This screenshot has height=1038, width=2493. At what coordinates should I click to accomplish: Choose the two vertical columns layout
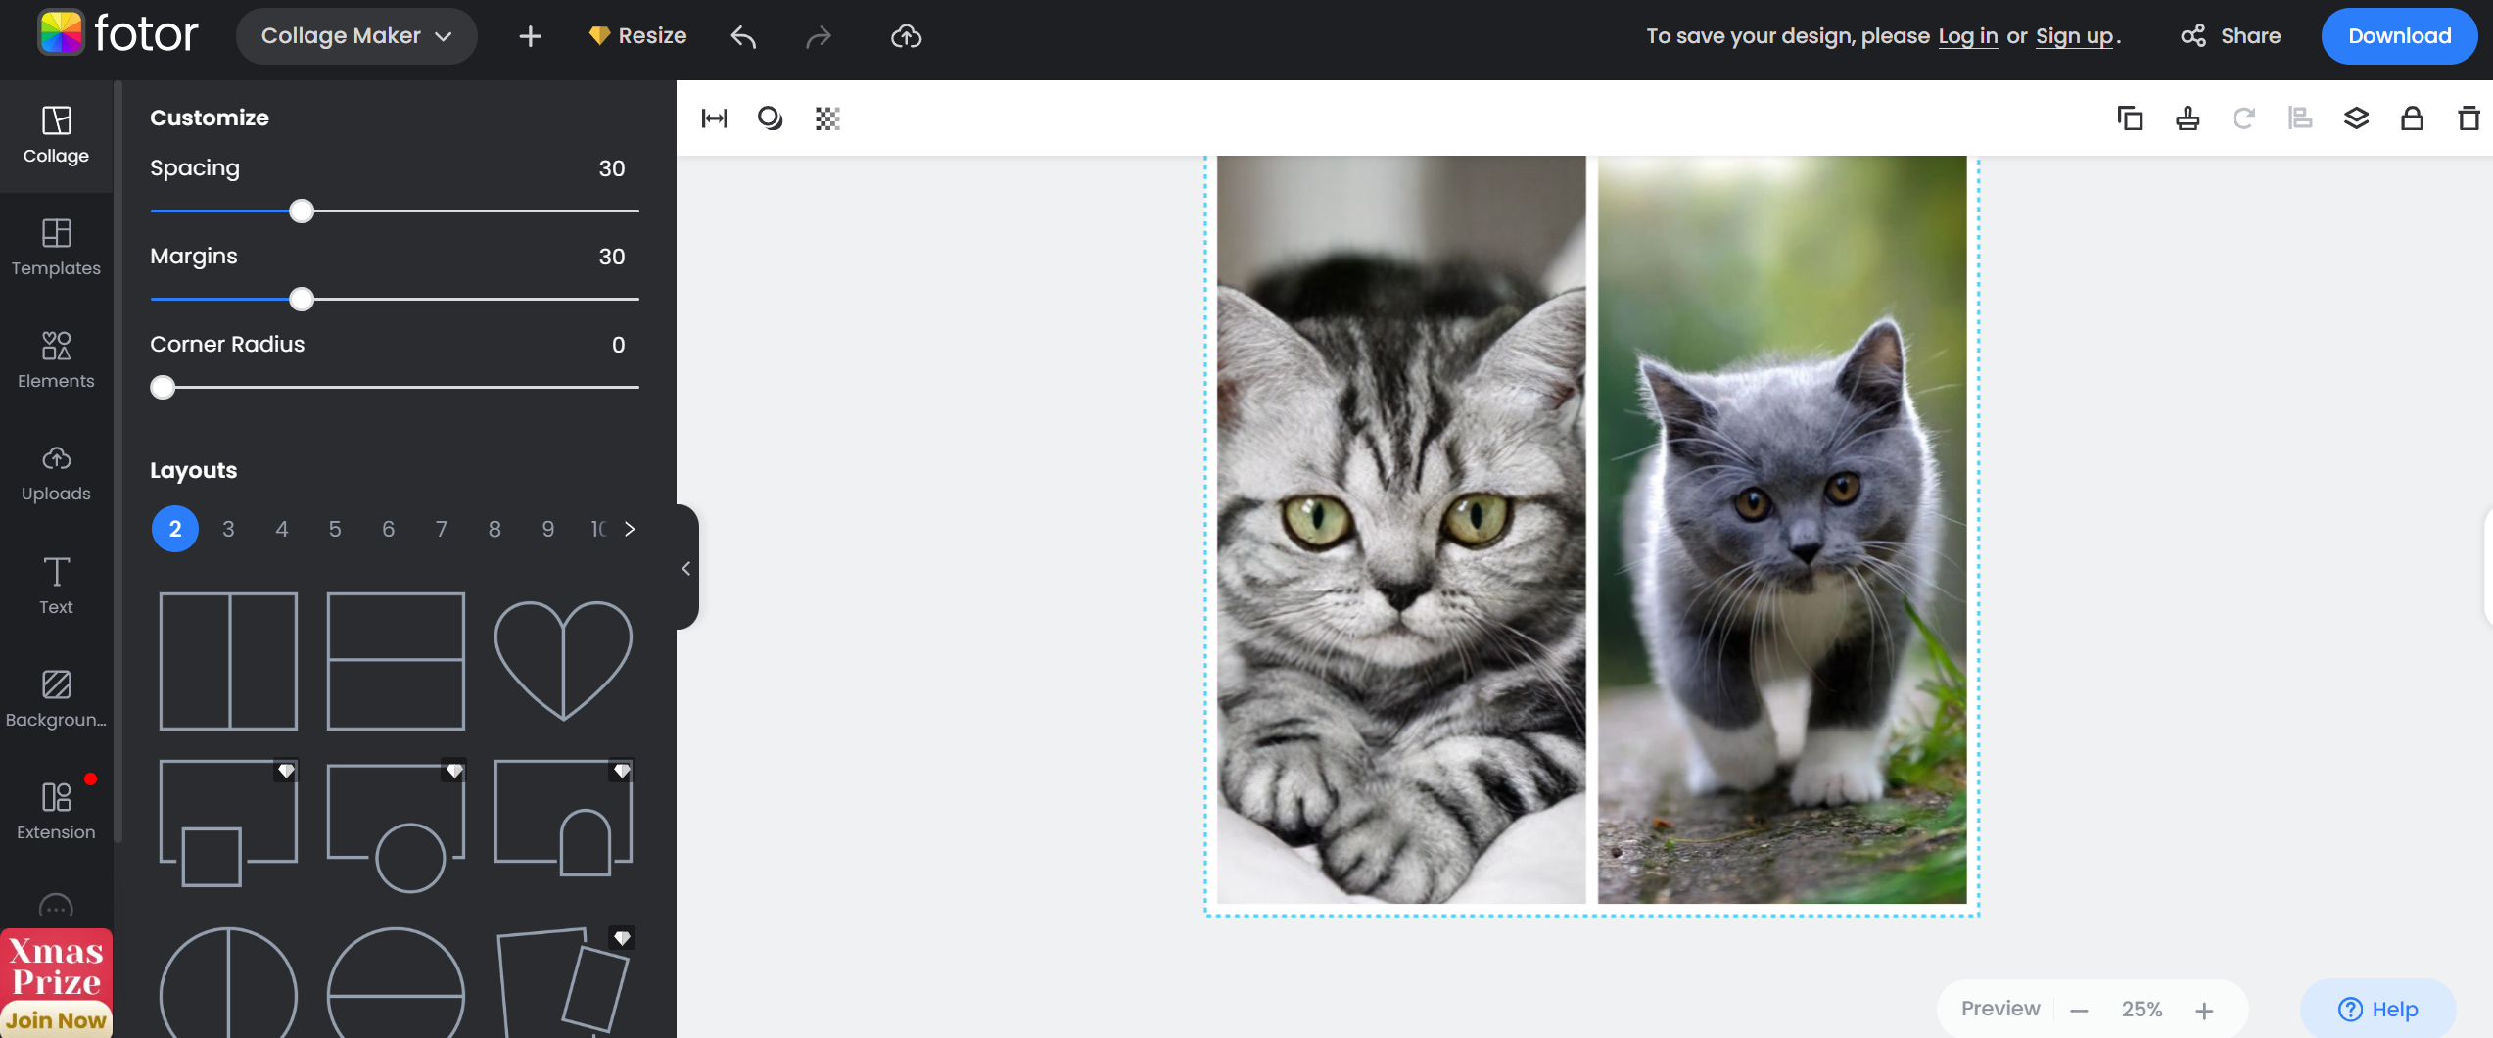click(x=228, y=661)
